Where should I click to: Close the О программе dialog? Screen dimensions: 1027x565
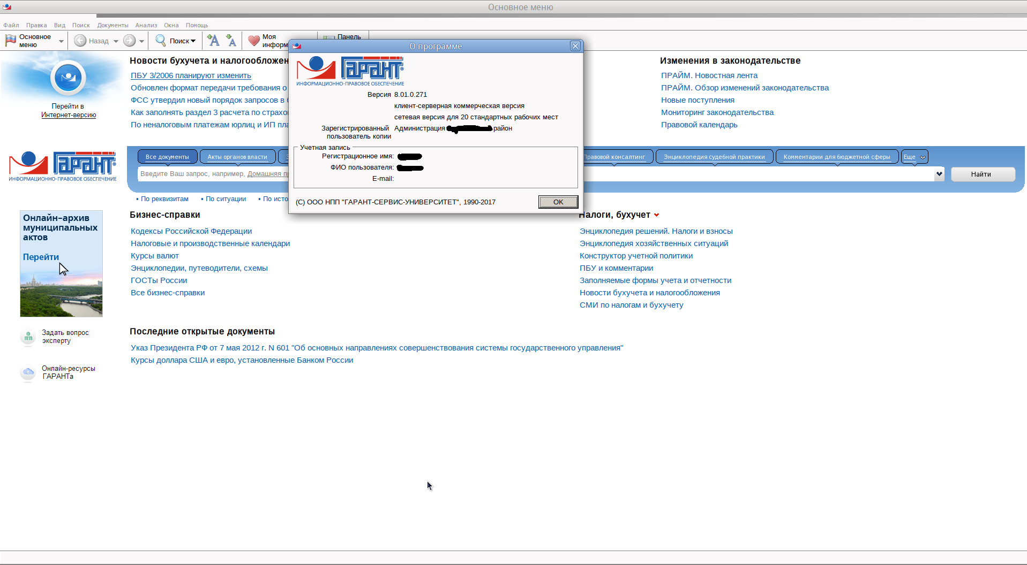click(x=575, y=46)
